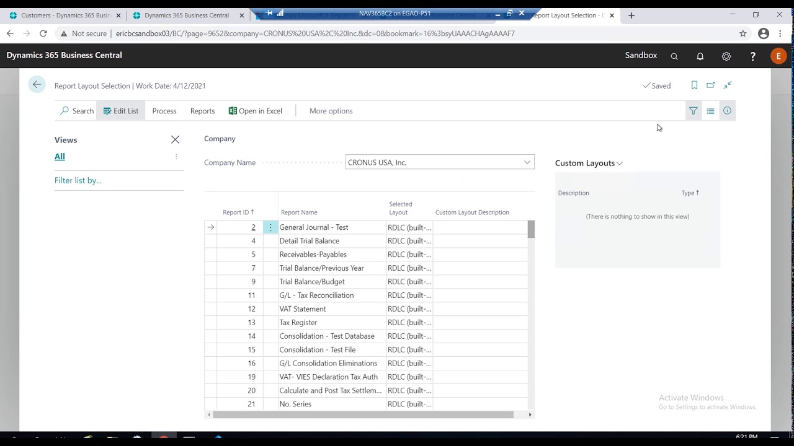Open the Help question mark
The image size is (794, 446).
pyautogui.click(x=752, y=56)
